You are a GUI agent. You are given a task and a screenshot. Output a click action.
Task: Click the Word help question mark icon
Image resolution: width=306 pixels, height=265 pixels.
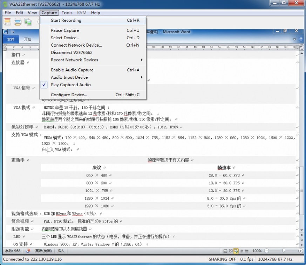point(301,39)
